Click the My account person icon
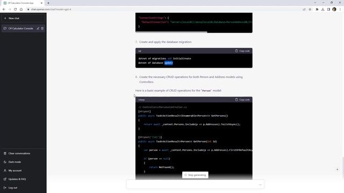Screen dimensions: 344x193 click(x=5, y=170)
